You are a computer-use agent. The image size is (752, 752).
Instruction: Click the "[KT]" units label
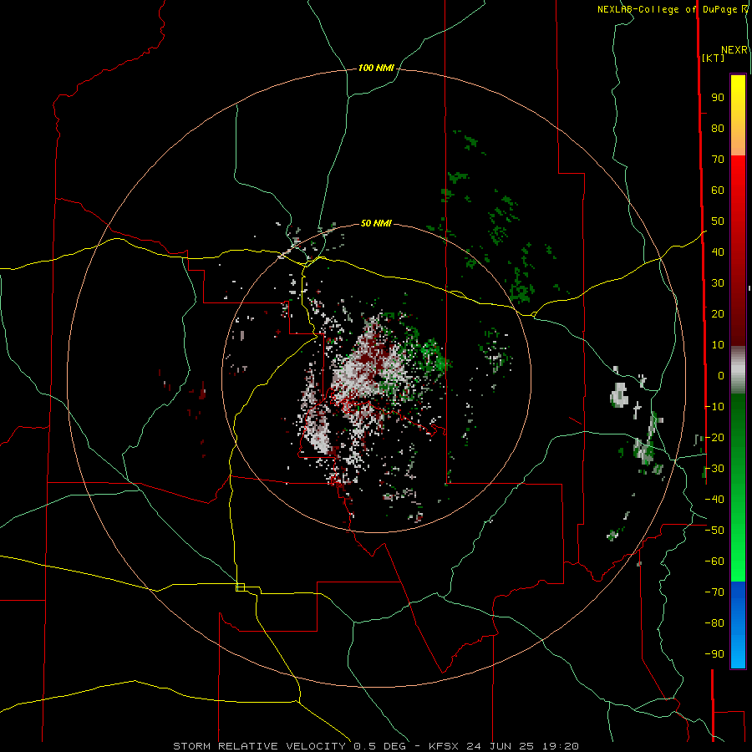tap(714, 58)
